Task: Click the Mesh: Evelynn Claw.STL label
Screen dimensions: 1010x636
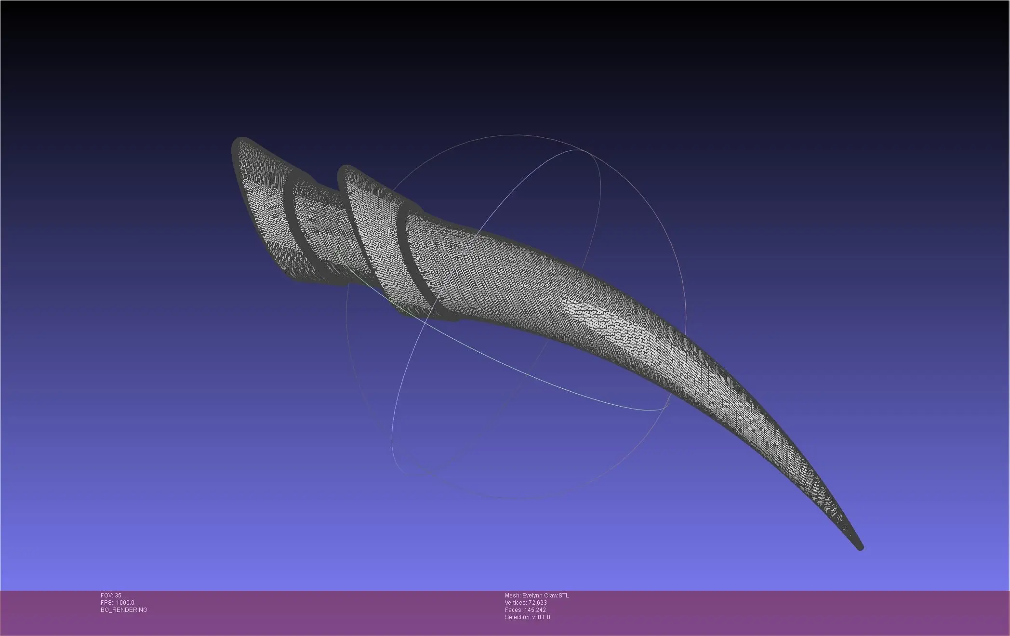Action: 537,596
